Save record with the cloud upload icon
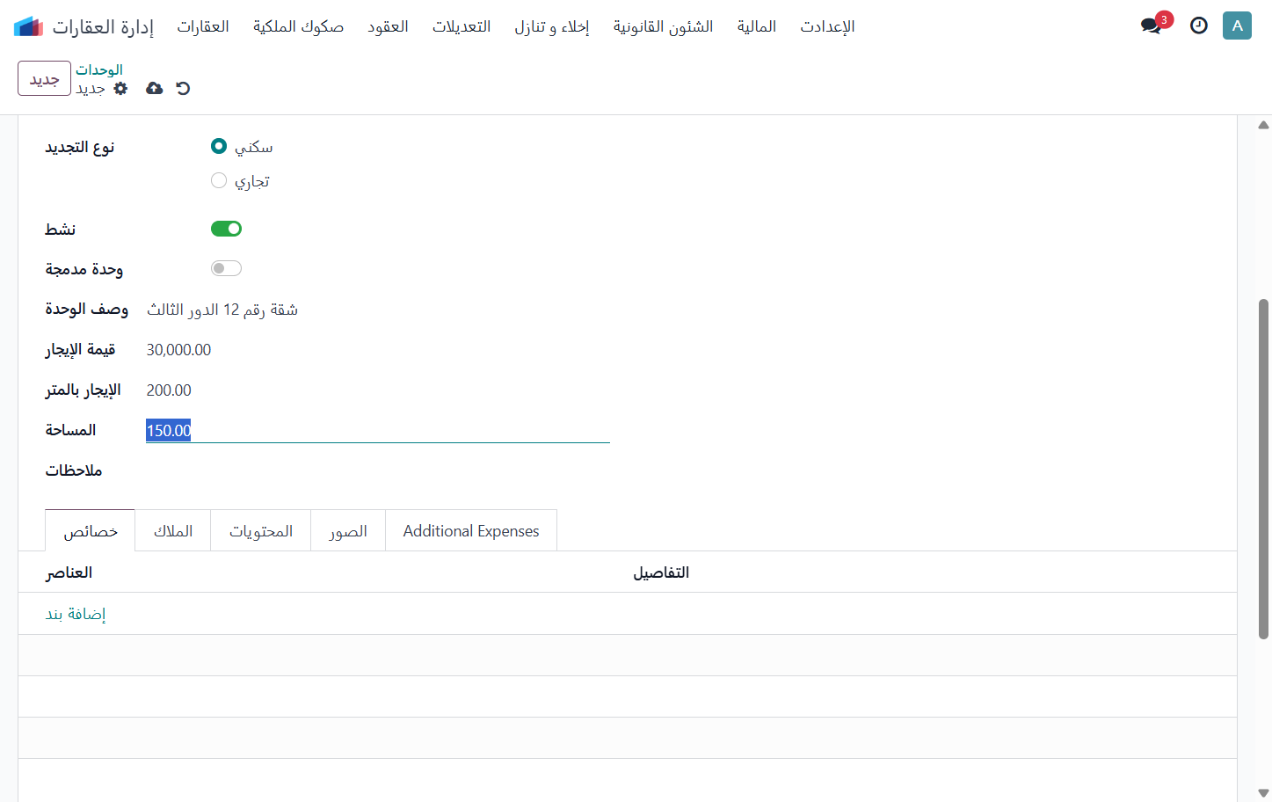 (x=154, y=88)
